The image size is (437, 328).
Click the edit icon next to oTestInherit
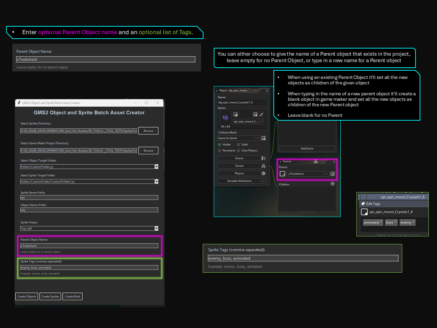point(333,174)
